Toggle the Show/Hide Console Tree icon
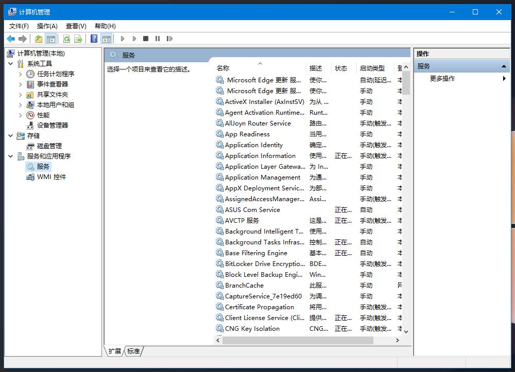 (51, 39)
